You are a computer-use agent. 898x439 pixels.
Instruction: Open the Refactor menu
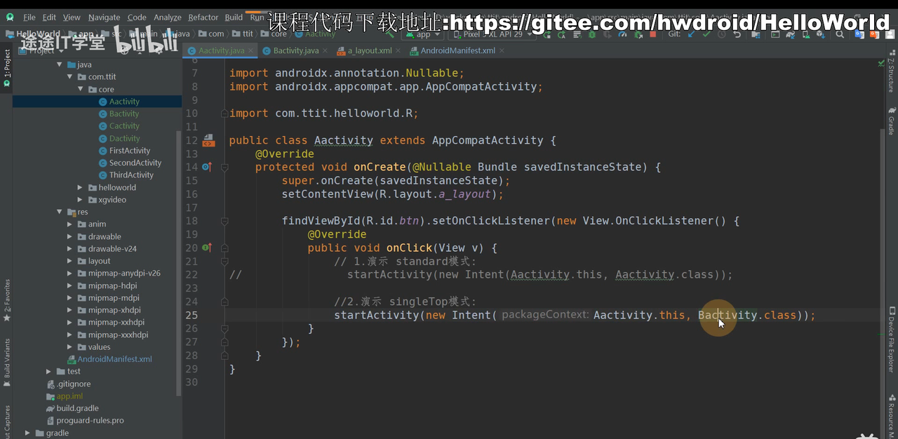pyautogui.click(x=203, y=18)
